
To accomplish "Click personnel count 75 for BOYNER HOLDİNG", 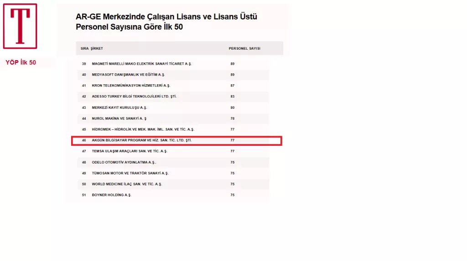I will tap(232, 195).
